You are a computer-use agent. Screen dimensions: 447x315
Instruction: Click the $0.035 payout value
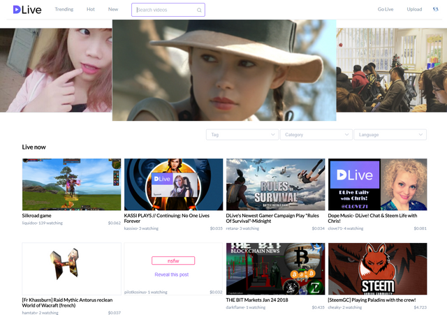(x=216, y=228)
